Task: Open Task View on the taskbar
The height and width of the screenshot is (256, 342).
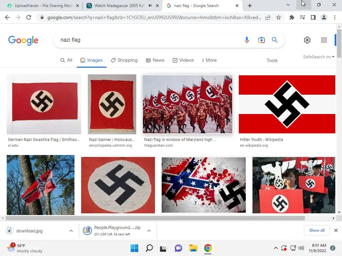Action: click(163, 248)
